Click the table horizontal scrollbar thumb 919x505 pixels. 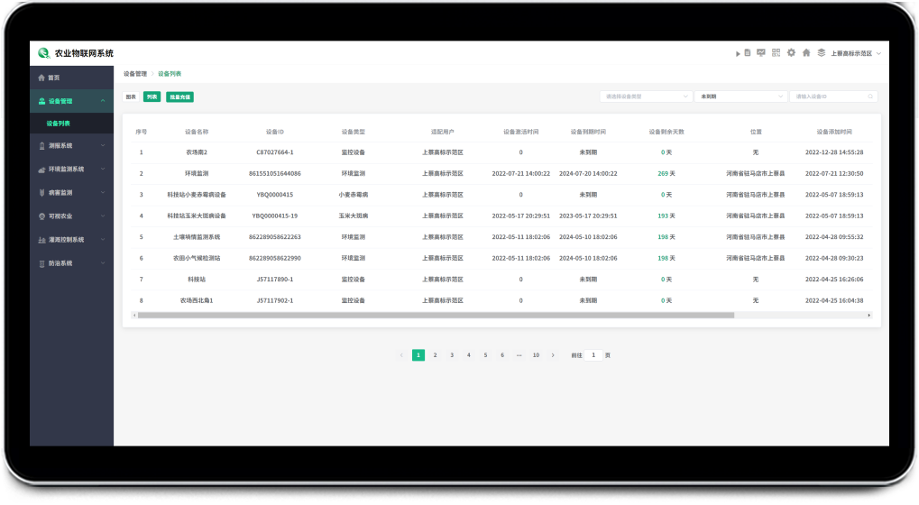tap(436, 316)
